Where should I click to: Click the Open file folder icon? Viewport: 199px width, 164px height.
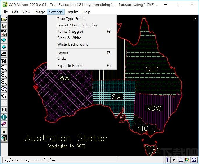(x=4, y=19)
